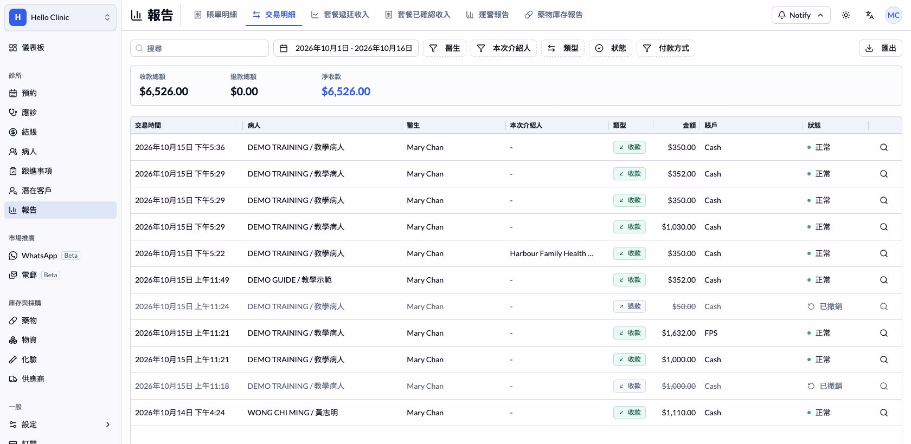Switch to the 運營報告 tab
Image resolution: width=911 pixels, height=444 pixels.
coord(487,15)
